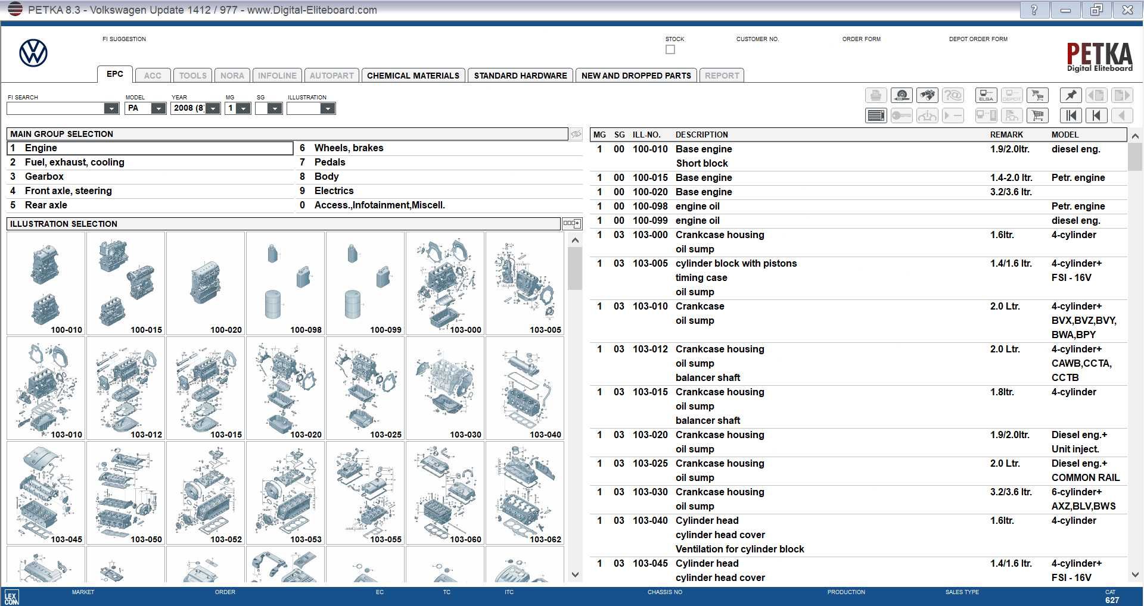Open the MG dropdown showing 1
1144x606 pixels.
click(x=243, y=108)
